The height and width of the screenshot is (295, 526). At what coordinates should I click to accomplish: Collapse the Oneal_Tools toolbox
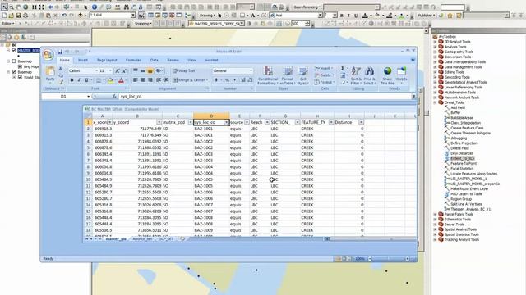pos(435,102)
